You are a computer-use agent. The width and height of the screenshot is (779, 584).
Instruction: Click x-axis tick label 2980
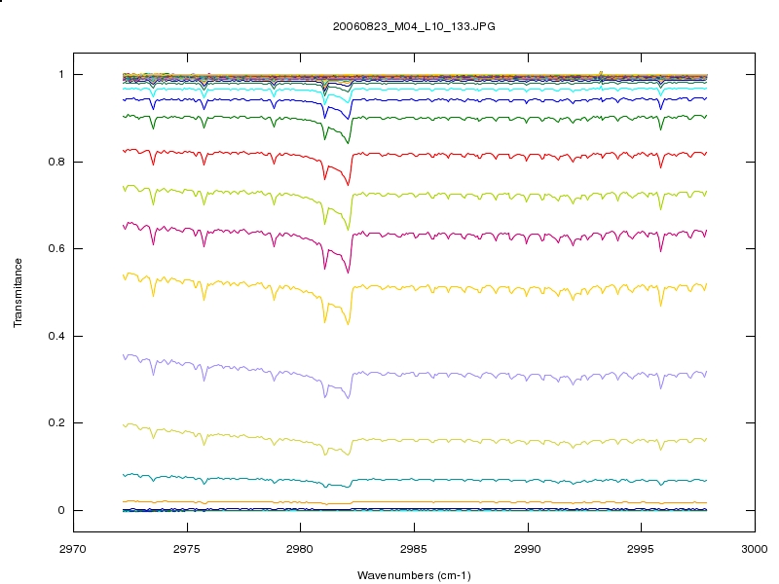[x=300, y=549]
